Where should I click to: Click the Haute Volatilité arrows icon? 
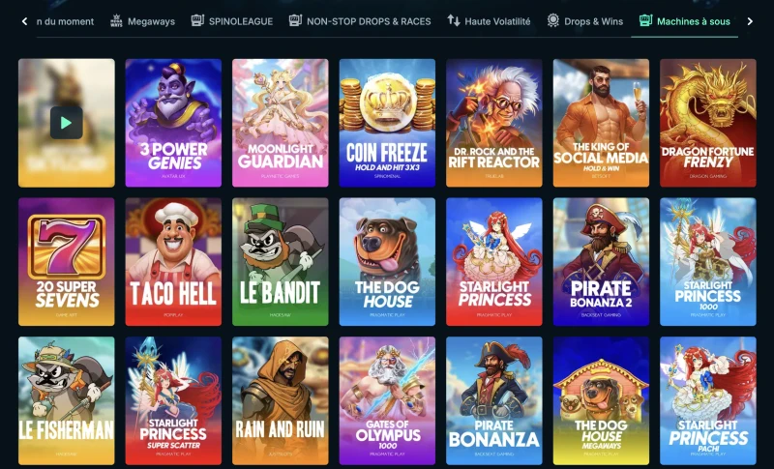[454, 20]
